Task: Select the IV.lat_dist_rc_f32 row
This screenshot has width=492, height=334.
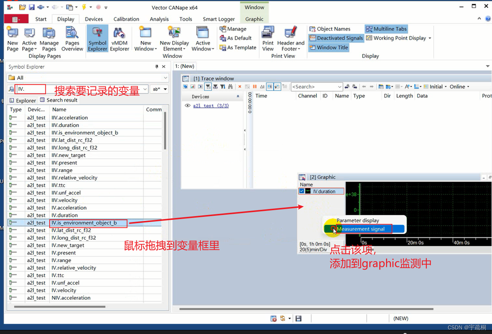Action: tap(85, 230)
